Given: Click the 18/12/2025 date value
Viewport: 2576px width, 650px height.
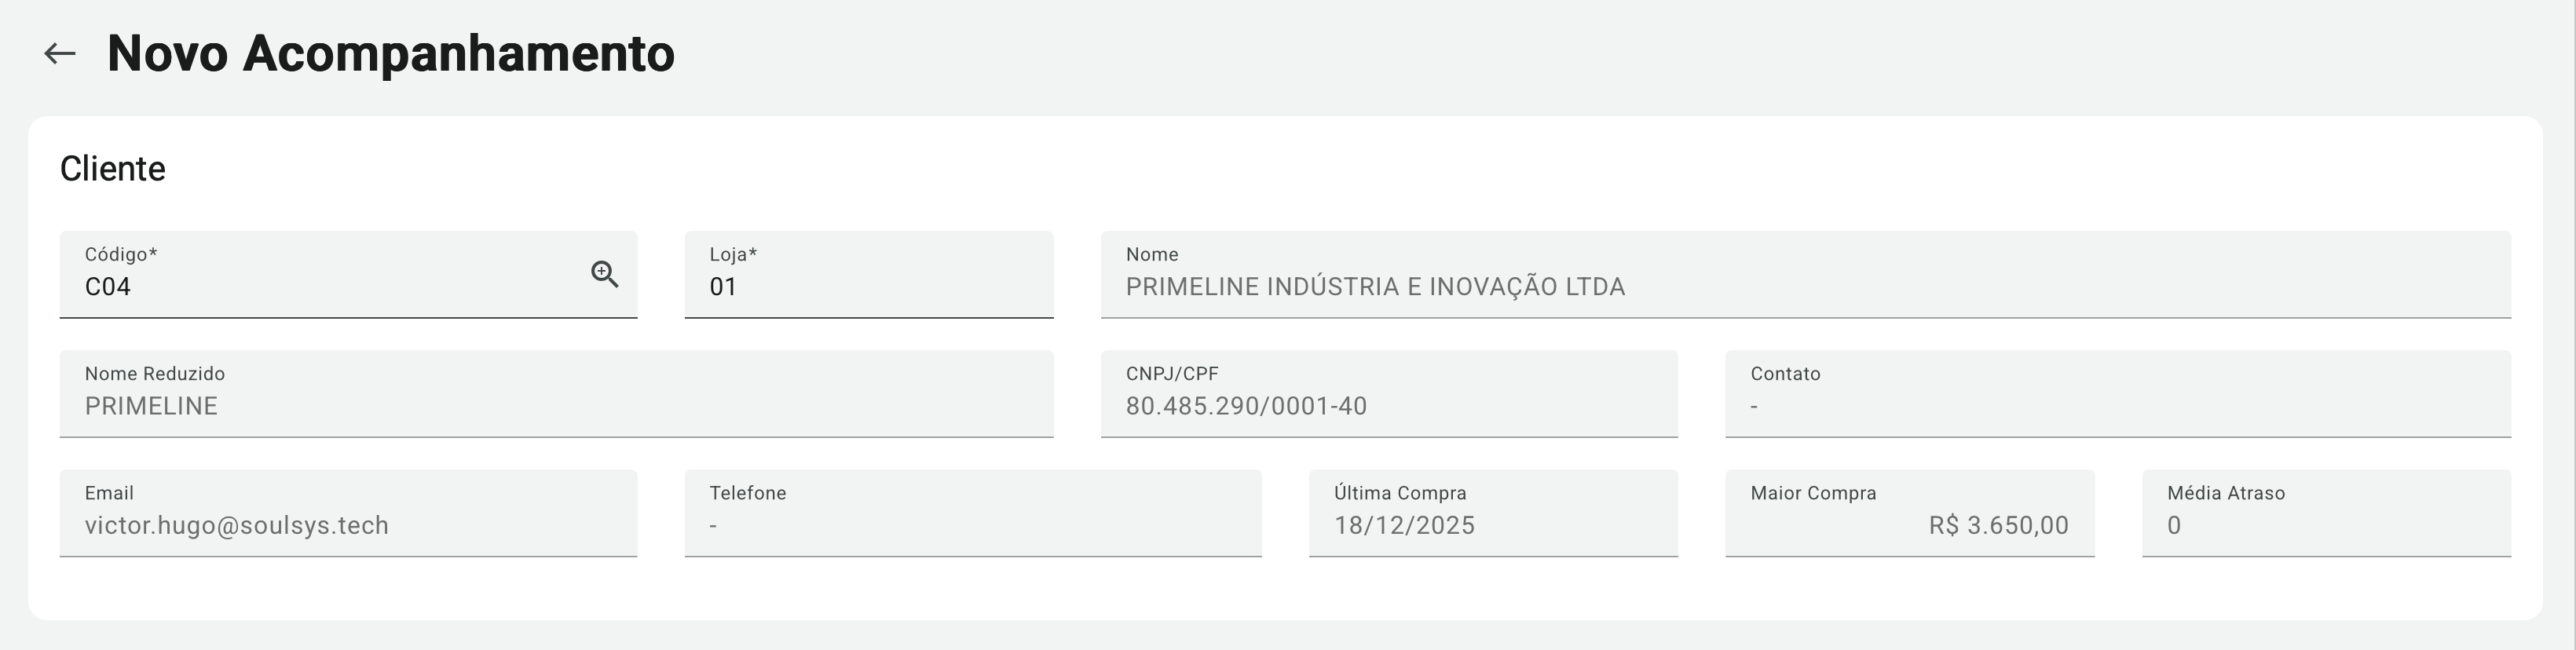Looking at the screenshot, I should pyautogui.click(x=1404, y=526).
